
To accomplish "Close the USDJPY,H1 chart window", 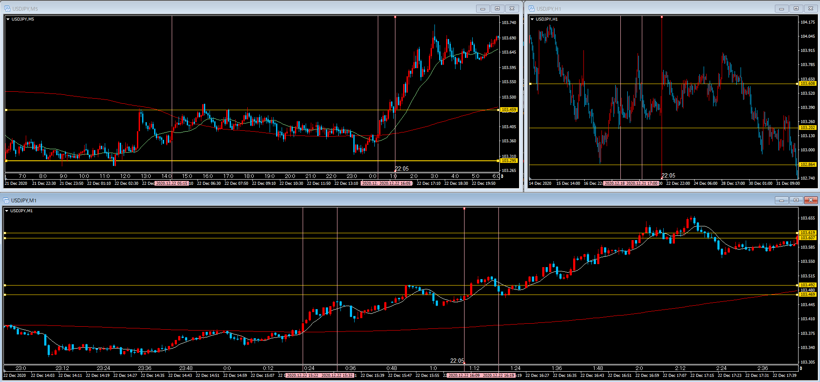I will (811, 9).
